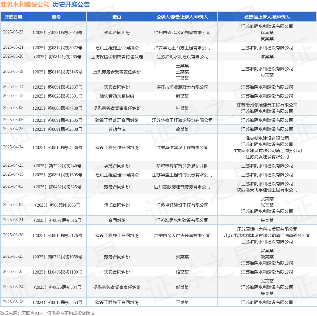The image size is (317, 316).
Task: Click plaintiff 四川富欣德建筑劳务有限公司
Action: point(182,187)
